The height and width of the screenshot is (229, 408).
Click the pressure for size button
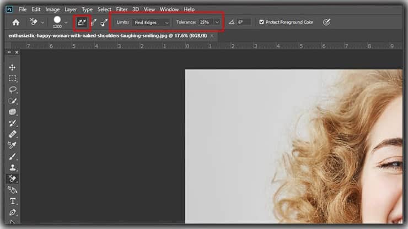pyautogui.click(x=326, y=22)
